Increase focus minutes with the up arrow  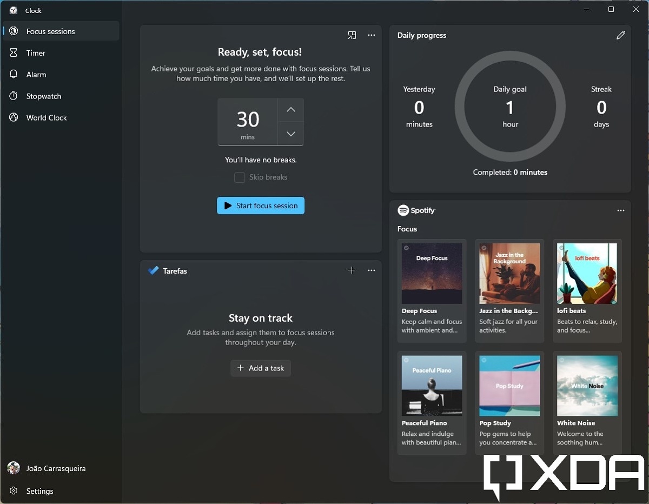point(291,110)
